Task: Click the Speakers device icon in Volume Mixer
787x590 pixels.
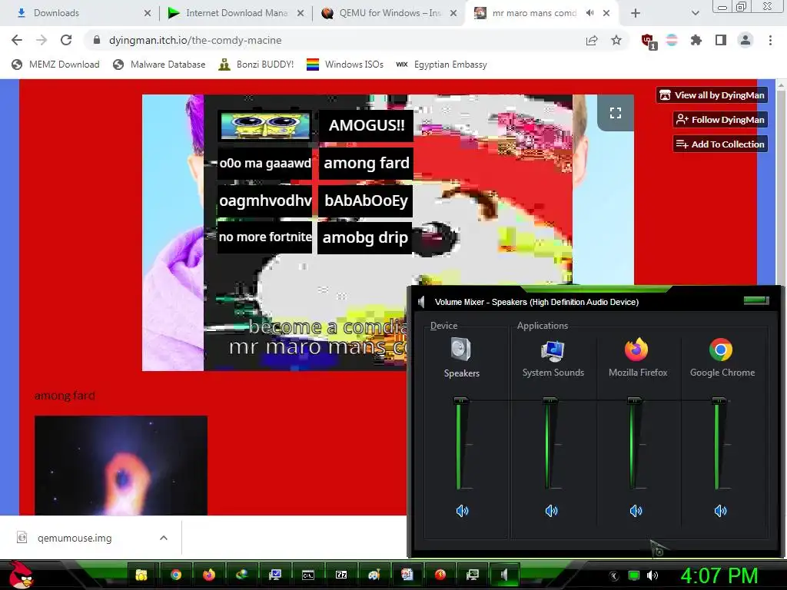Action: point(461,350)
